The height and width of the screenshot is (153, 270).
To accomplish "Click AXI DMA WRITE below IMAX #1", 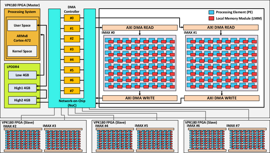I will (222, 98).
